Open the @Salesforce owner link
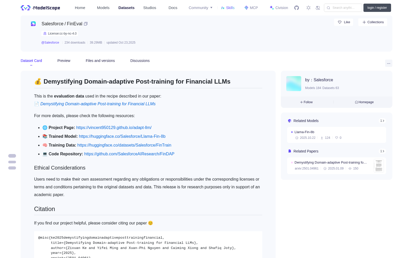The image size is (413, 258). [x=50, y=43]
